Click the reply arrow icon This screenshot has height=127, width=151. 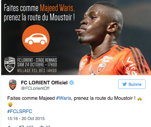[10, 126]
